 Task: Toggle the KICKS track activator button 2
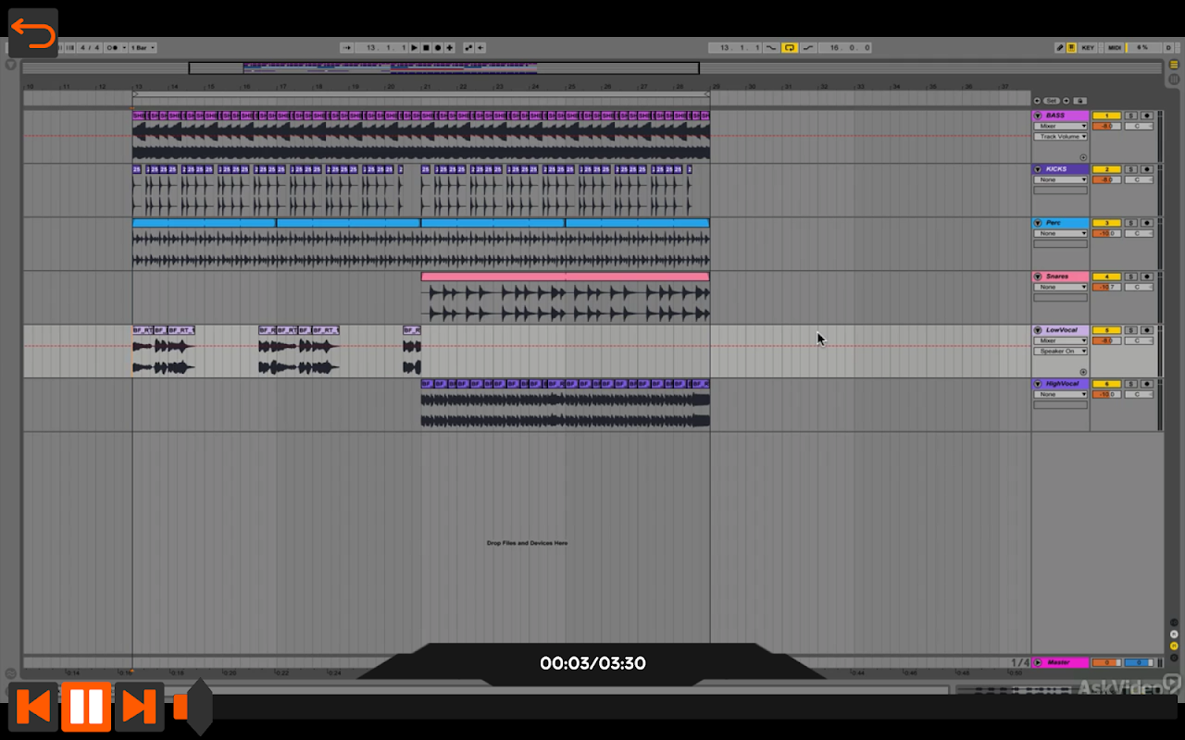click(x=1106, y=169)
